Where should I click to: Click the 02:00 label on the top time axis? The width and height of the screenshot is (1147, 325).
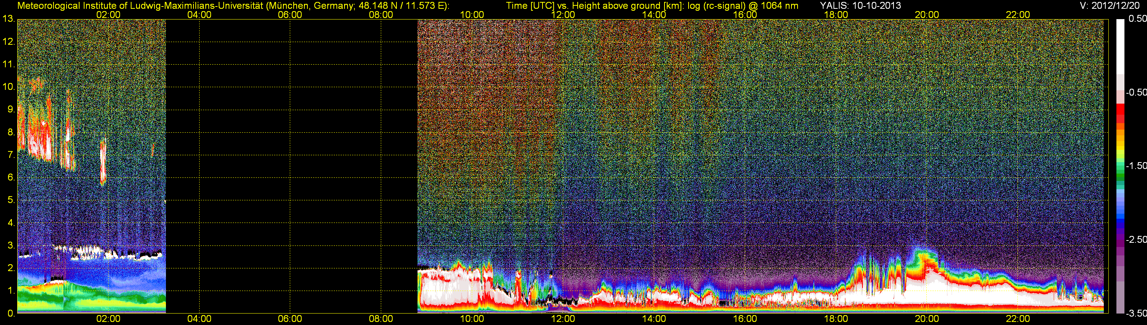tap(108, 15)
